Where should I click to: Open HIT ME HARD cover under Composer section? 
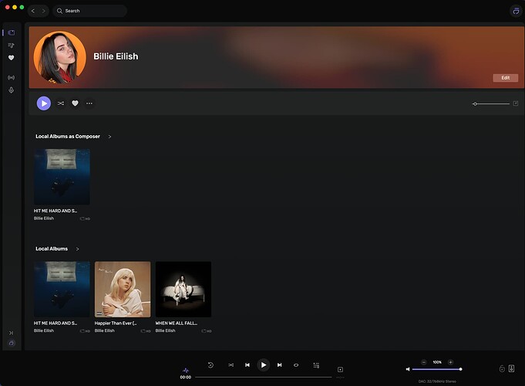tap(62, 177)
